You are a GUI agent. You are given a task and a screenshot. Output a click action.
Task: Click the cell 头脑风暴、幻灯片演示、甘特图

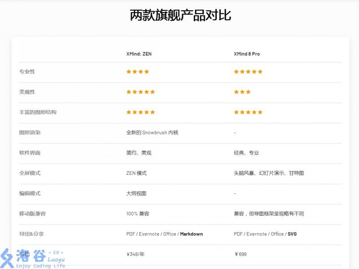269,173
